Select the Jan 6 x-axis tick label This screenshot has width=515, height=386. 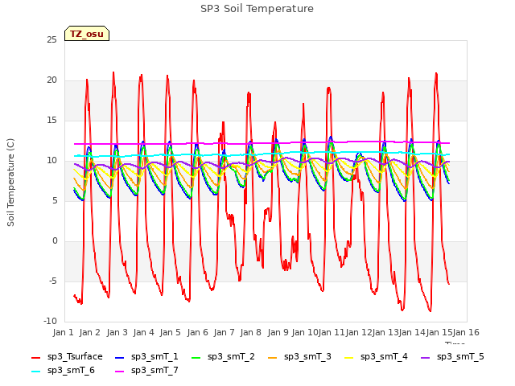(x=197, y=332)
